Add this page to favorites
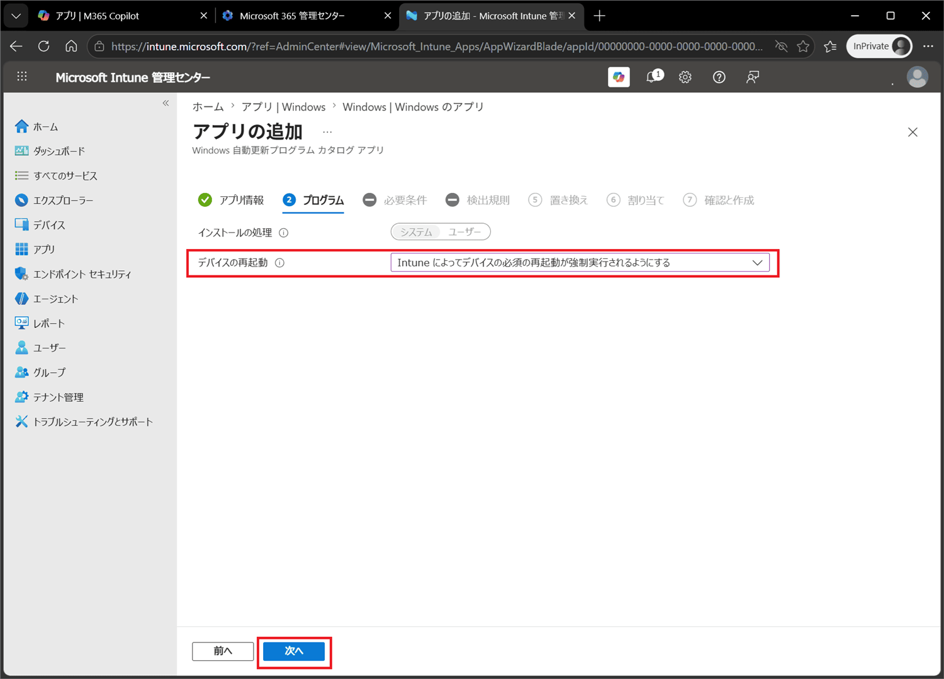The height and width of the screenshot is (679, 944). [803, 46]
